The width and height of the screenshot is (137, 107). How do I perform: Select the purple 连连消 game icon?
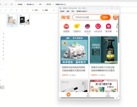(x=87, y=26)
